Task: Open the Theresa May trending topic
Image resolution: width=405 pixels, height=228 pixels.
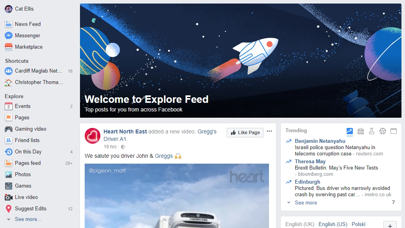Action: [x=310, y=162]
